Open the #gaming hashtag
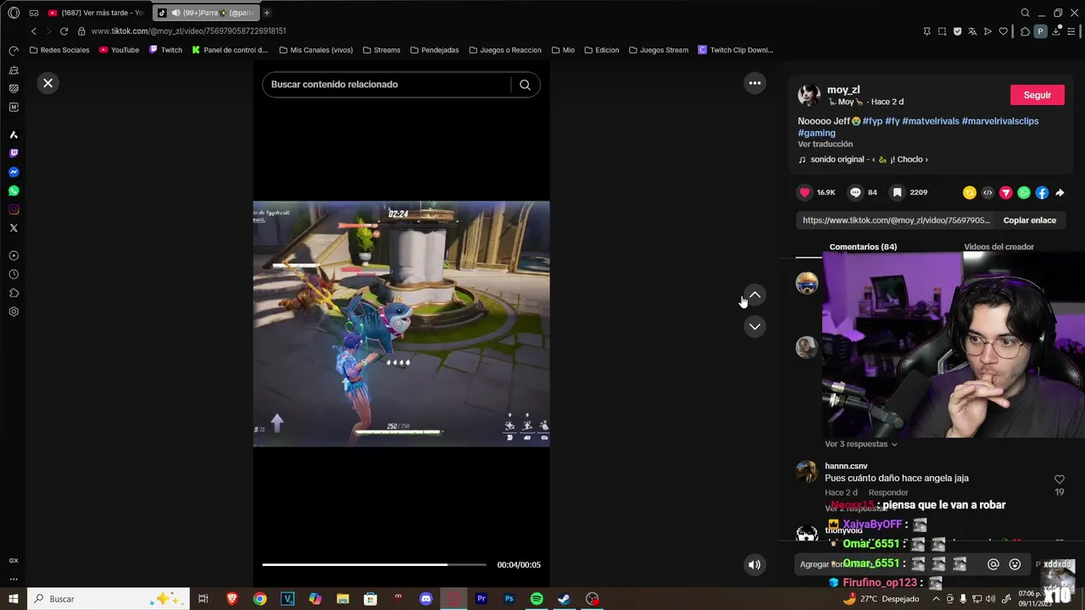 coord(816,133)
